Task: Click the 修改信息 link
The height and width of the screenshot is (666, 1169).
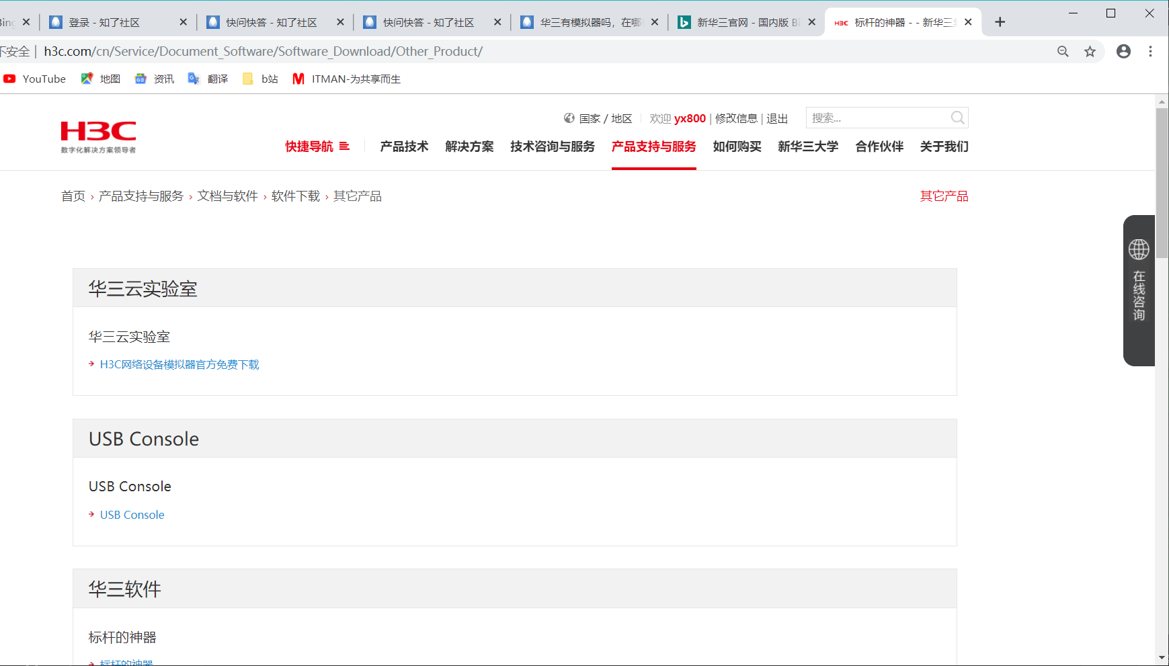Action: 736,118
